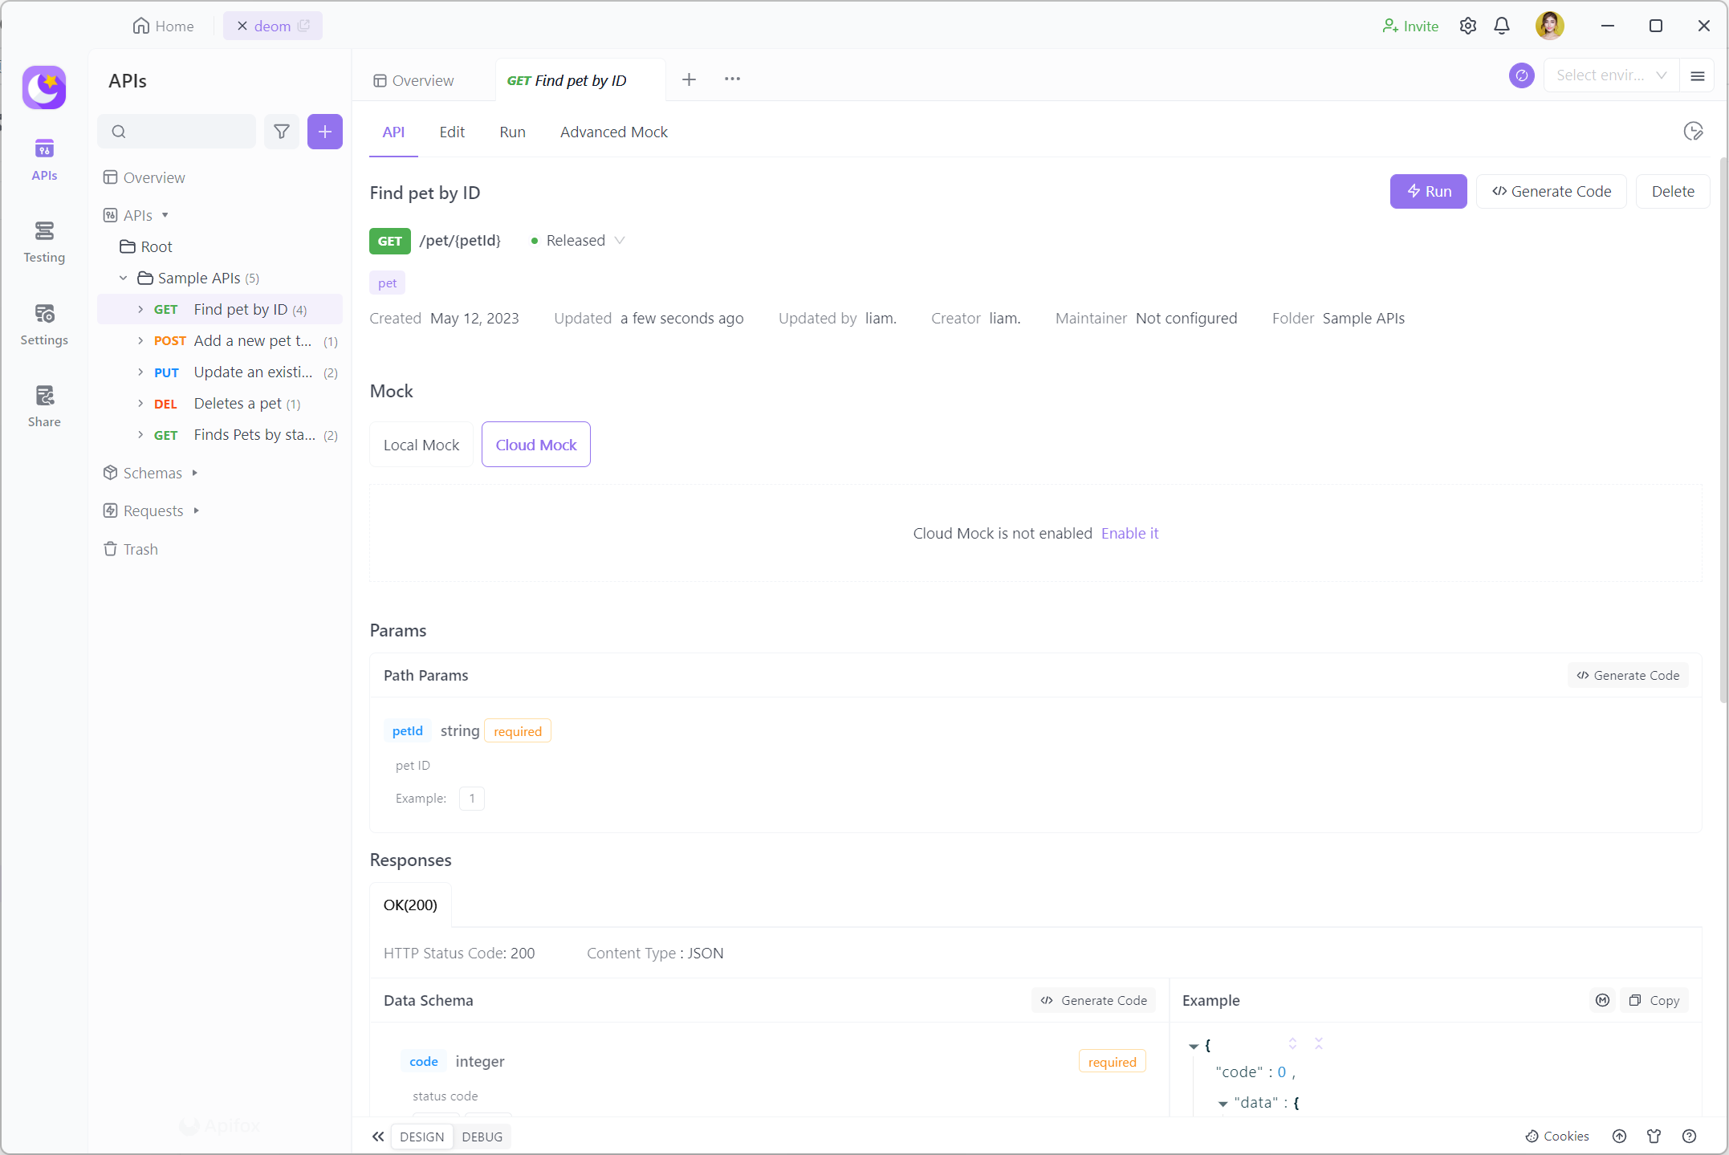Expand the Find pet by ID item
Screen dimensions: 1729x1155
point(140,309)
